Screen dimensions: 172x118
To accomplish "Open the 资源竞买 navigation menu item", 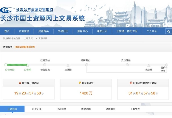I will (43, 31).
